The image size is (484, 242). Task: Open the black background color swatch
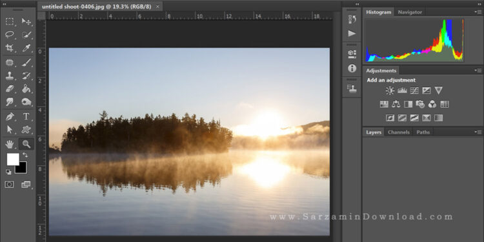tap(22, 169)
